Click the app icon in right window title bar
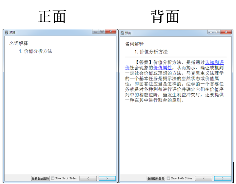The height and width of the screenshot is (184, 236). 122,33
